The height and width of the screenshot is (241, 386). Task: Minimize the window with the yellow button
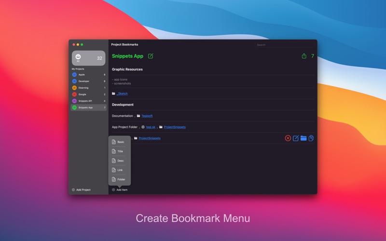(x=78, y=44)
